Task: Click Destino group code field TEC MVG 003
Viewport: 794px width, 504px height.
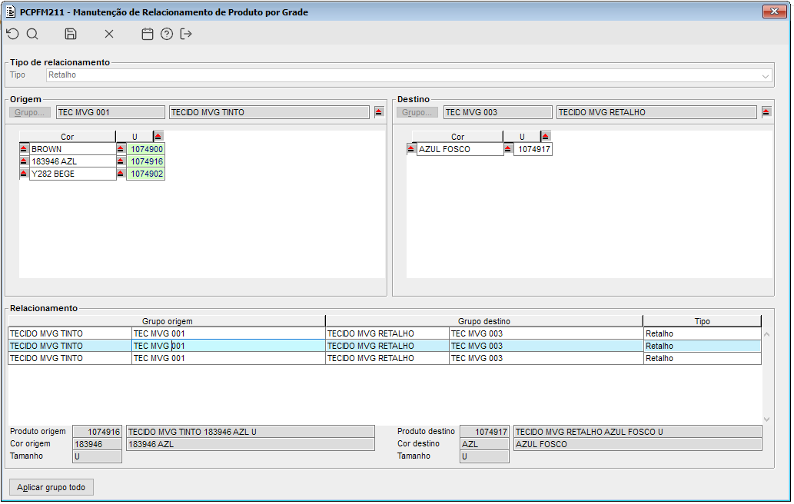Action: click(498, 112)
